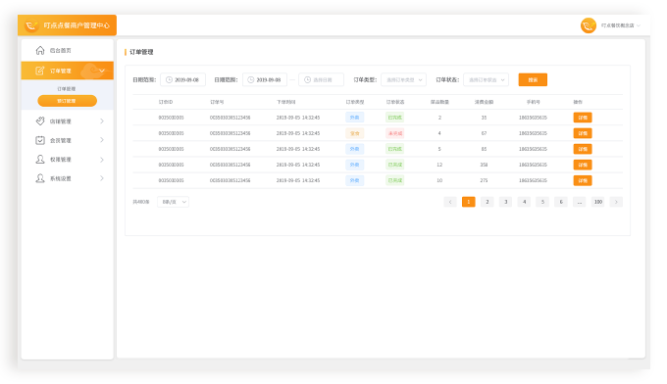The image size is (667, 384).
Task: Open the home icon in sidebar
Action: click(40, 50)
